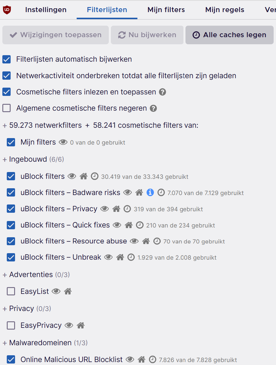Enable Algemene cosmetische filters negeren

tap(6, 108)
